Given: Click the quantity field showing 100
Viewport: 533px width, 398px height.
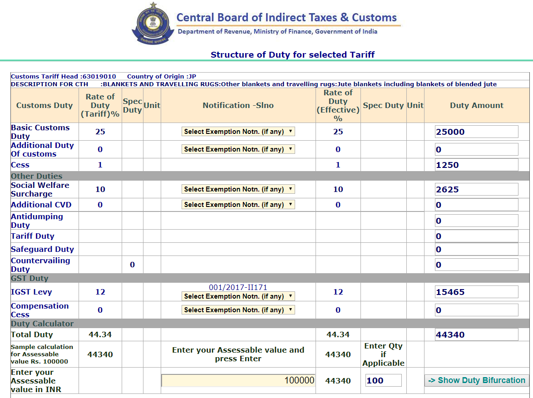Looking at the screenshot, I should [x=384, y=380].
